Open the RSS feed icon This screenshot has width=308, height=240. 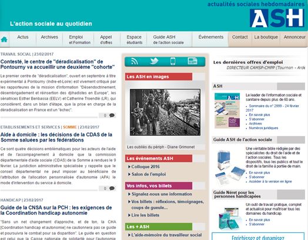(x=135, y=62)
